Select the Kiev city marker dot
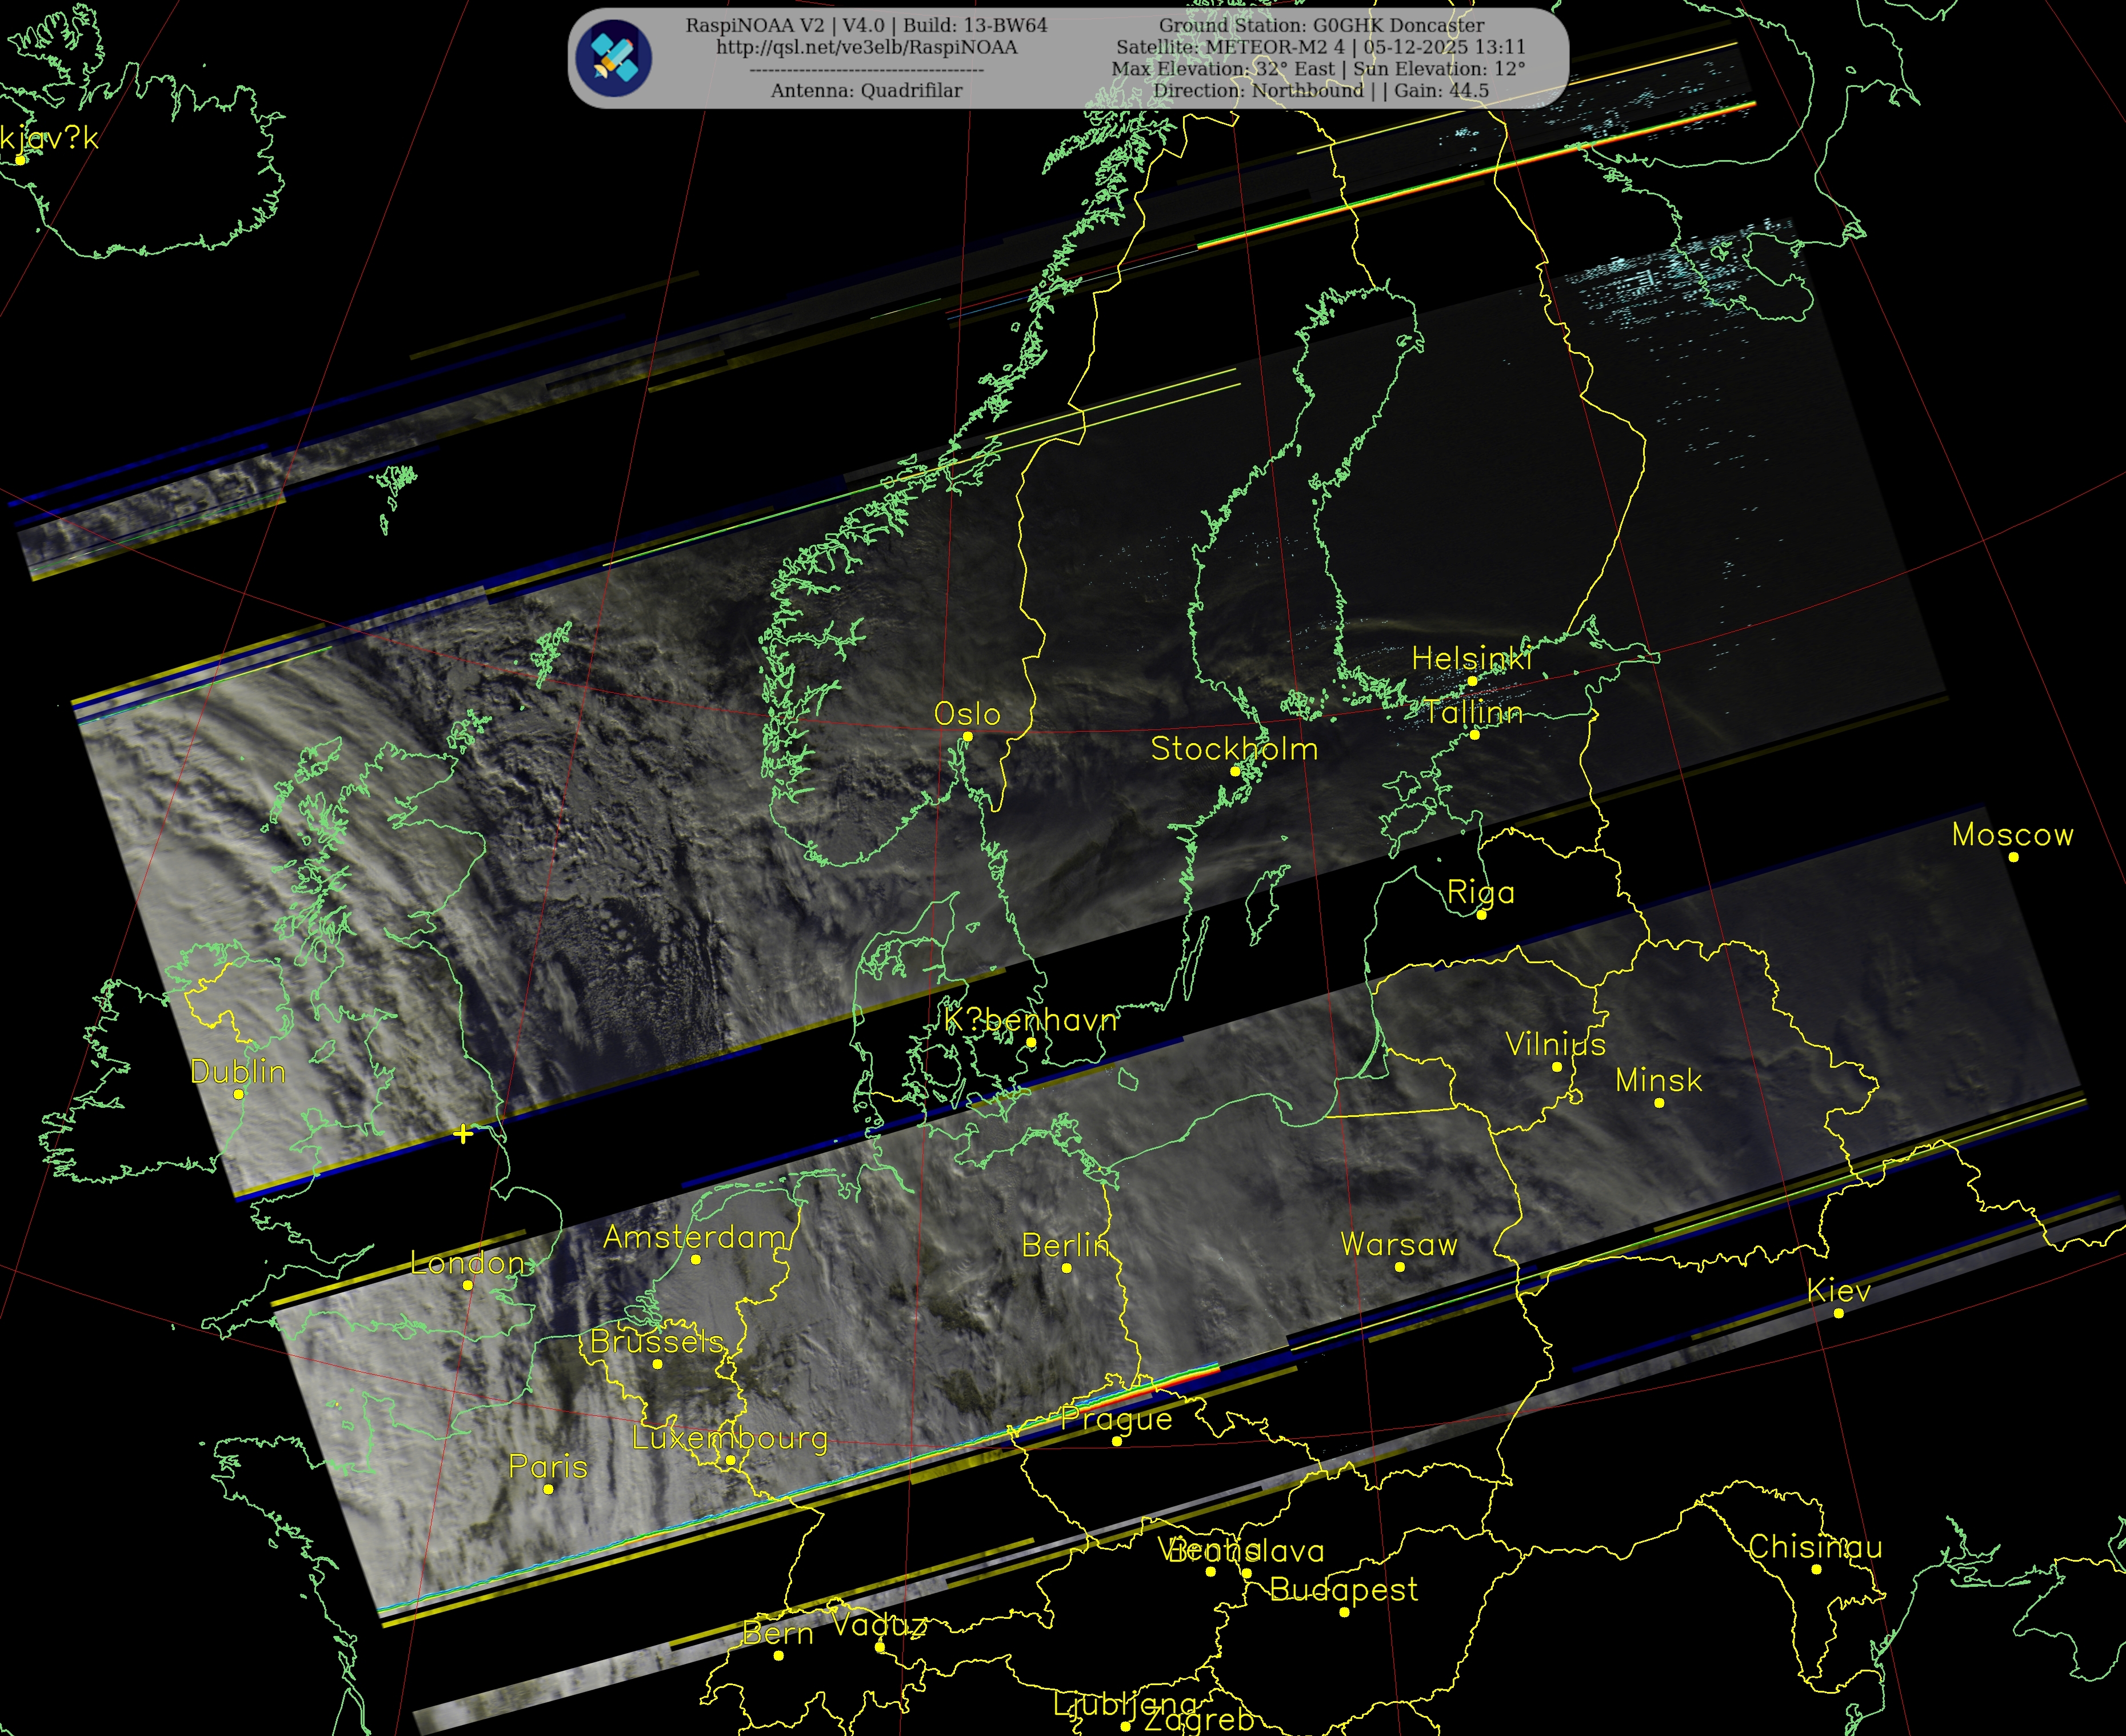This screenshot has height=1736, width=2126. (1838, 1313)
